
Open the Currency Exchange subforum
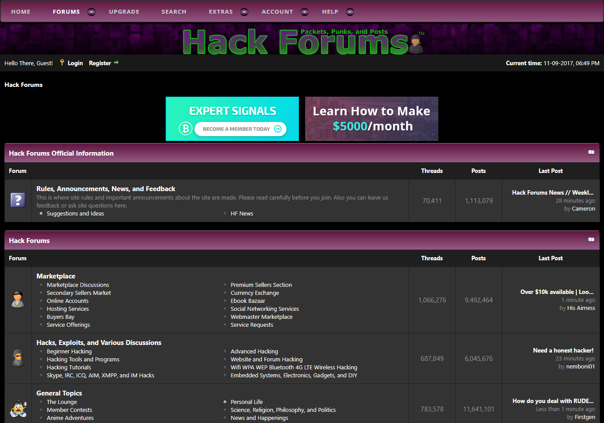255,293
